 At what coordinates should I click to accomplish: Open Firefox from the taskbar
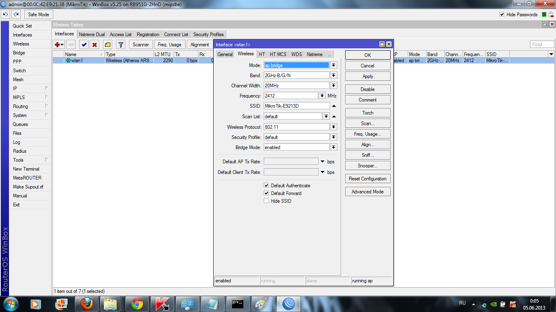[86, 304]
